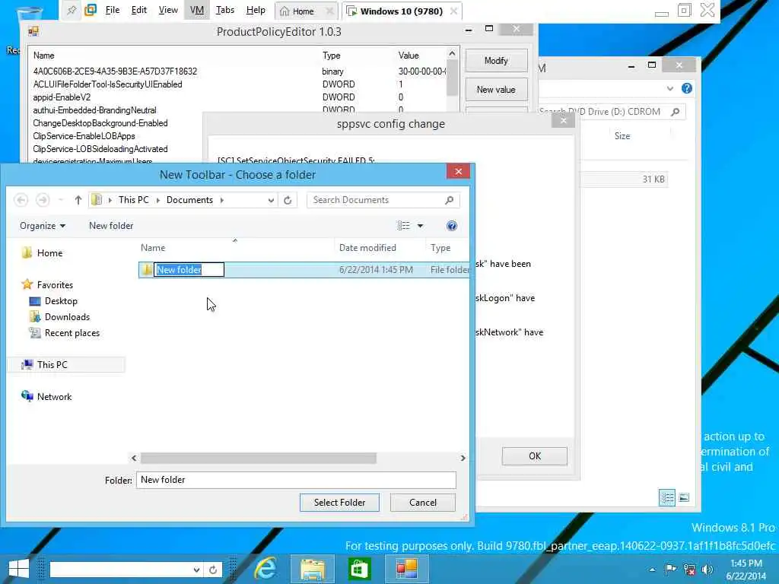This screenshot has height=584, width=779.
Task: Click the New value button
Action: pos(496,90)
